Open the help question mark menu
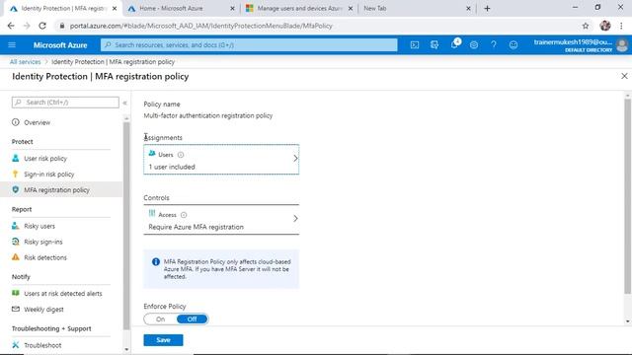This screenshot has height=355, width=632. (494, 45)
